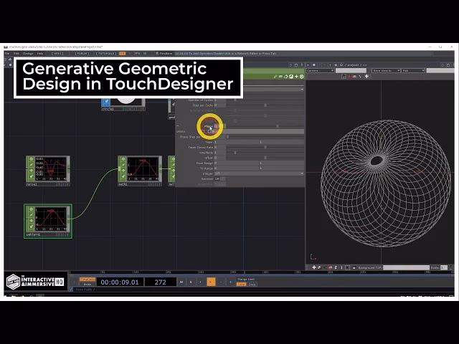Viewport: 459px width, 344px height.
Task: Jump to start with the rewind button
Action: [x=181, y=282]
